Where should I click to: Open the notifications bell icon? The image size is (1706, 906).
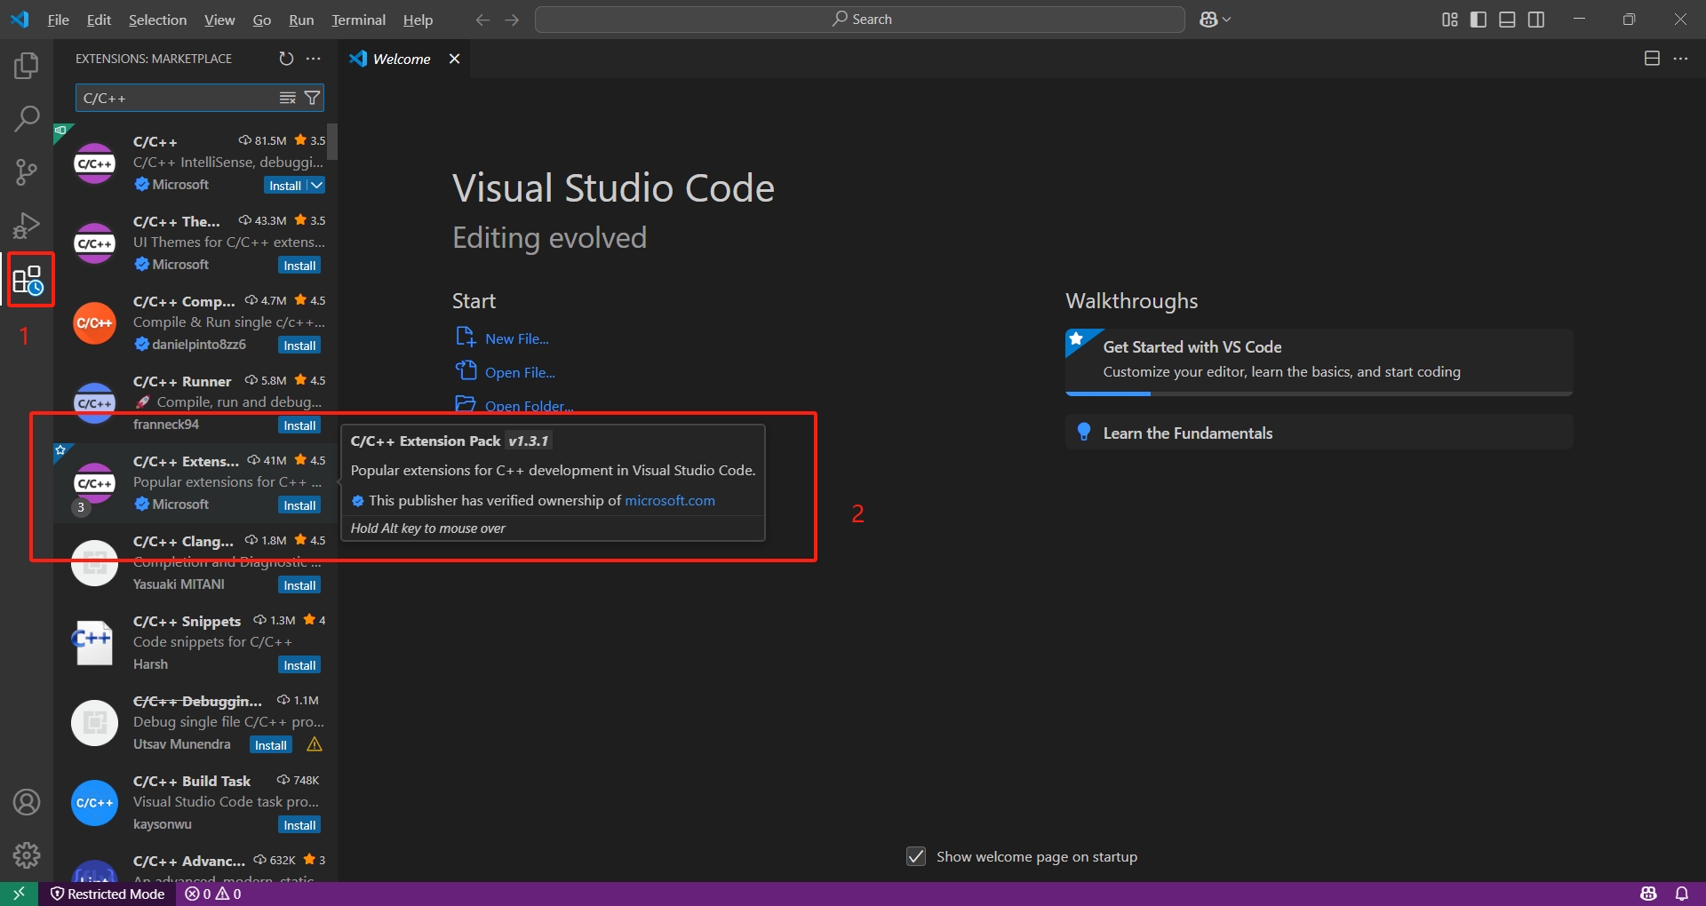(x=1681, y=894)
